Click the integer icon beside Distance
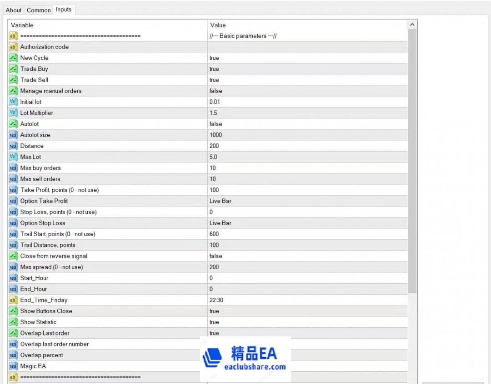 (x=13, y=146)
